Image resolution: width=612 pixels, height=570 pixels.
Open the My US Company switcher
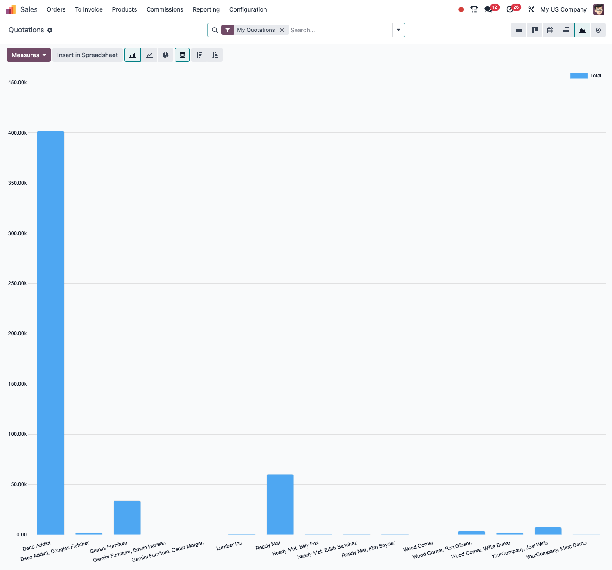(563, 9)
